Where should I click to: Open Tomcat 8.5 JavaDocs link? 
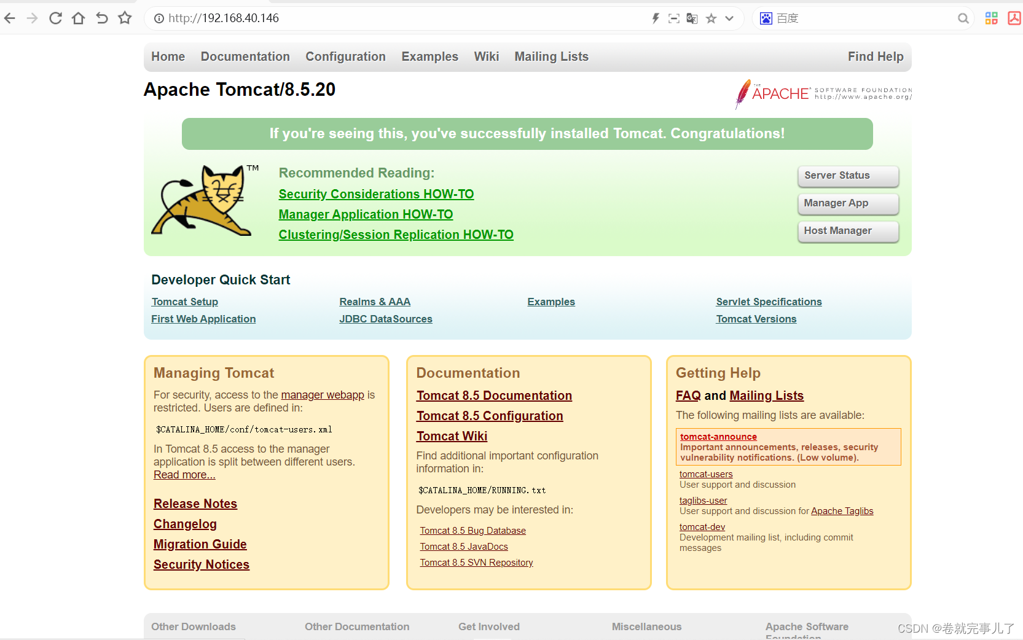point(464,547)
